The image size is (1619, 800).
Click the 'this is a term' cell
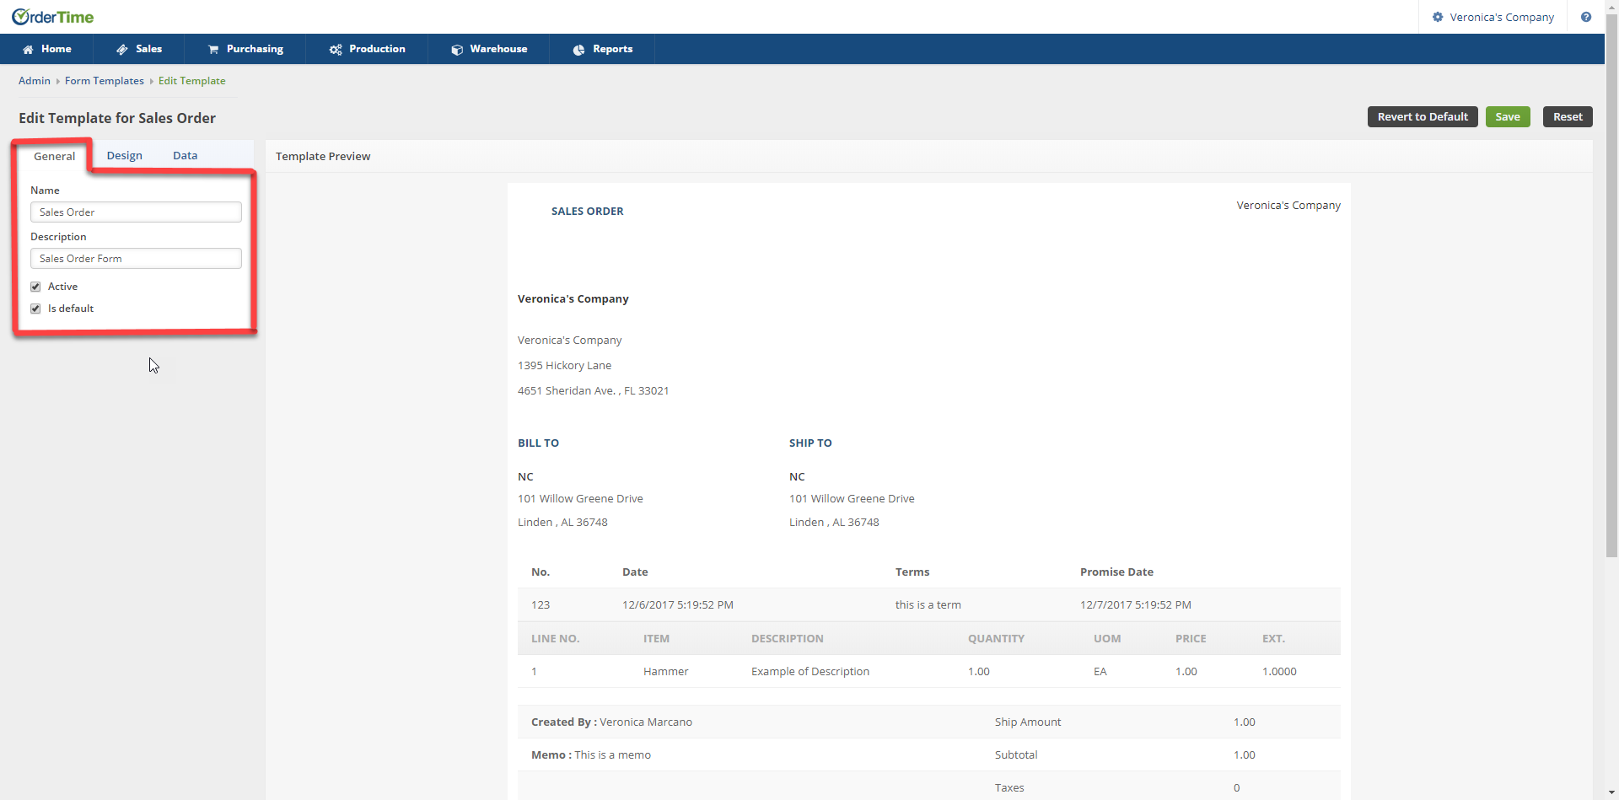[x=928, y=605]
